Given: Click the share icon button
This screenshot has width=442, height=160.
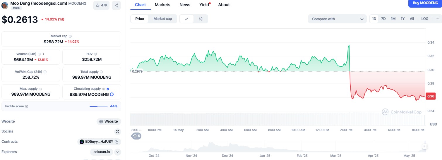Looking at the screenshot, I should coord(116,5).
